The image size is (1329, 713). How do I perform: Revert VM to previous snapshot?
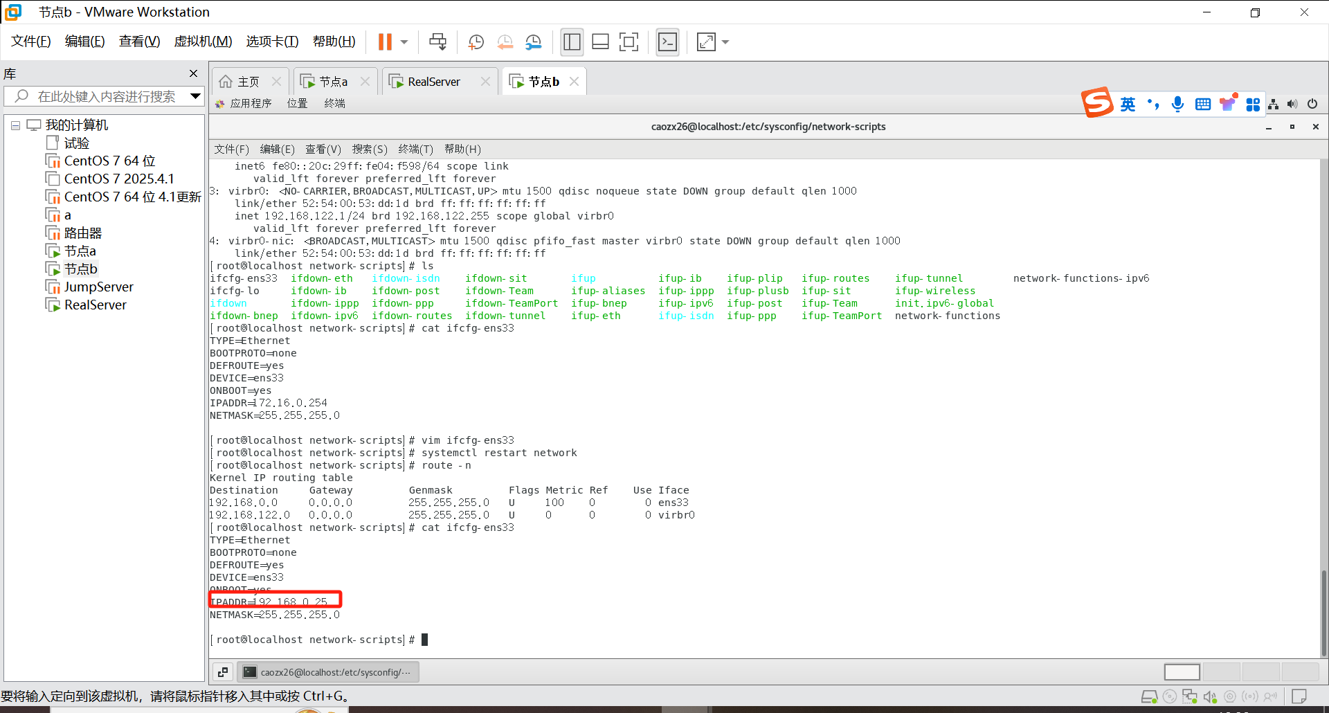click(505, 42)
